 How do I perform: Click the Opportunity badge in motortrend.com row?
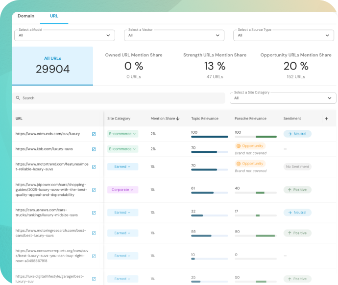click(x=250, y=164)
